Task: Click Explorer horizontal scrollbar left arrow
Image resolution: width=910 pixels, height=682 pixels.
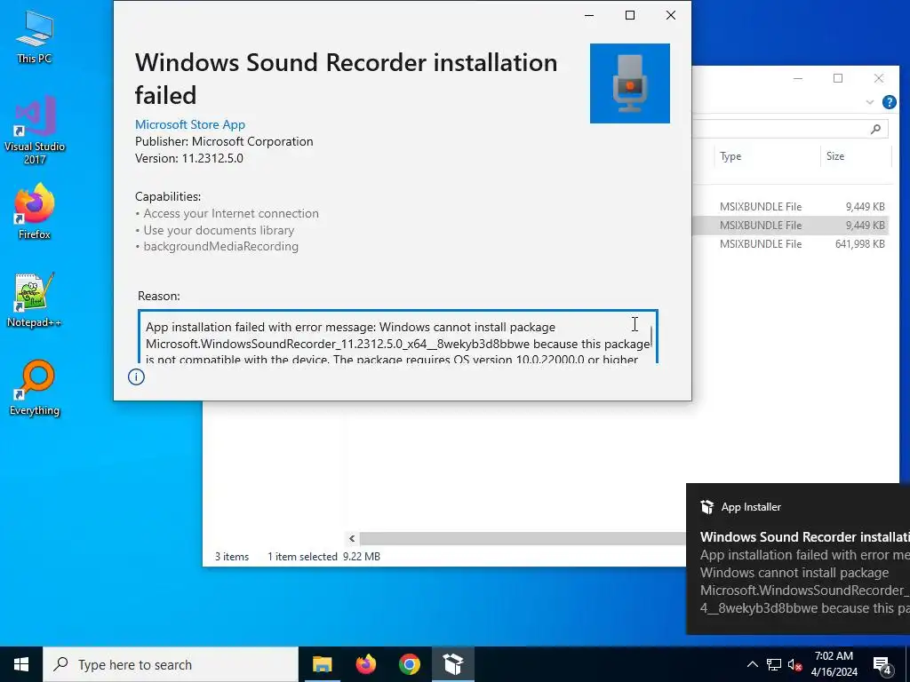Action: (x=352, y=539)
